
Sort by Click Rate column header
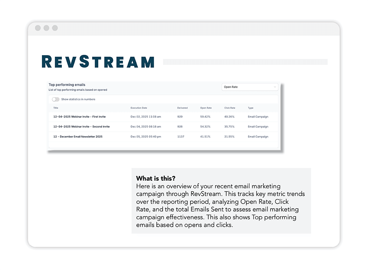coord(230,108)
